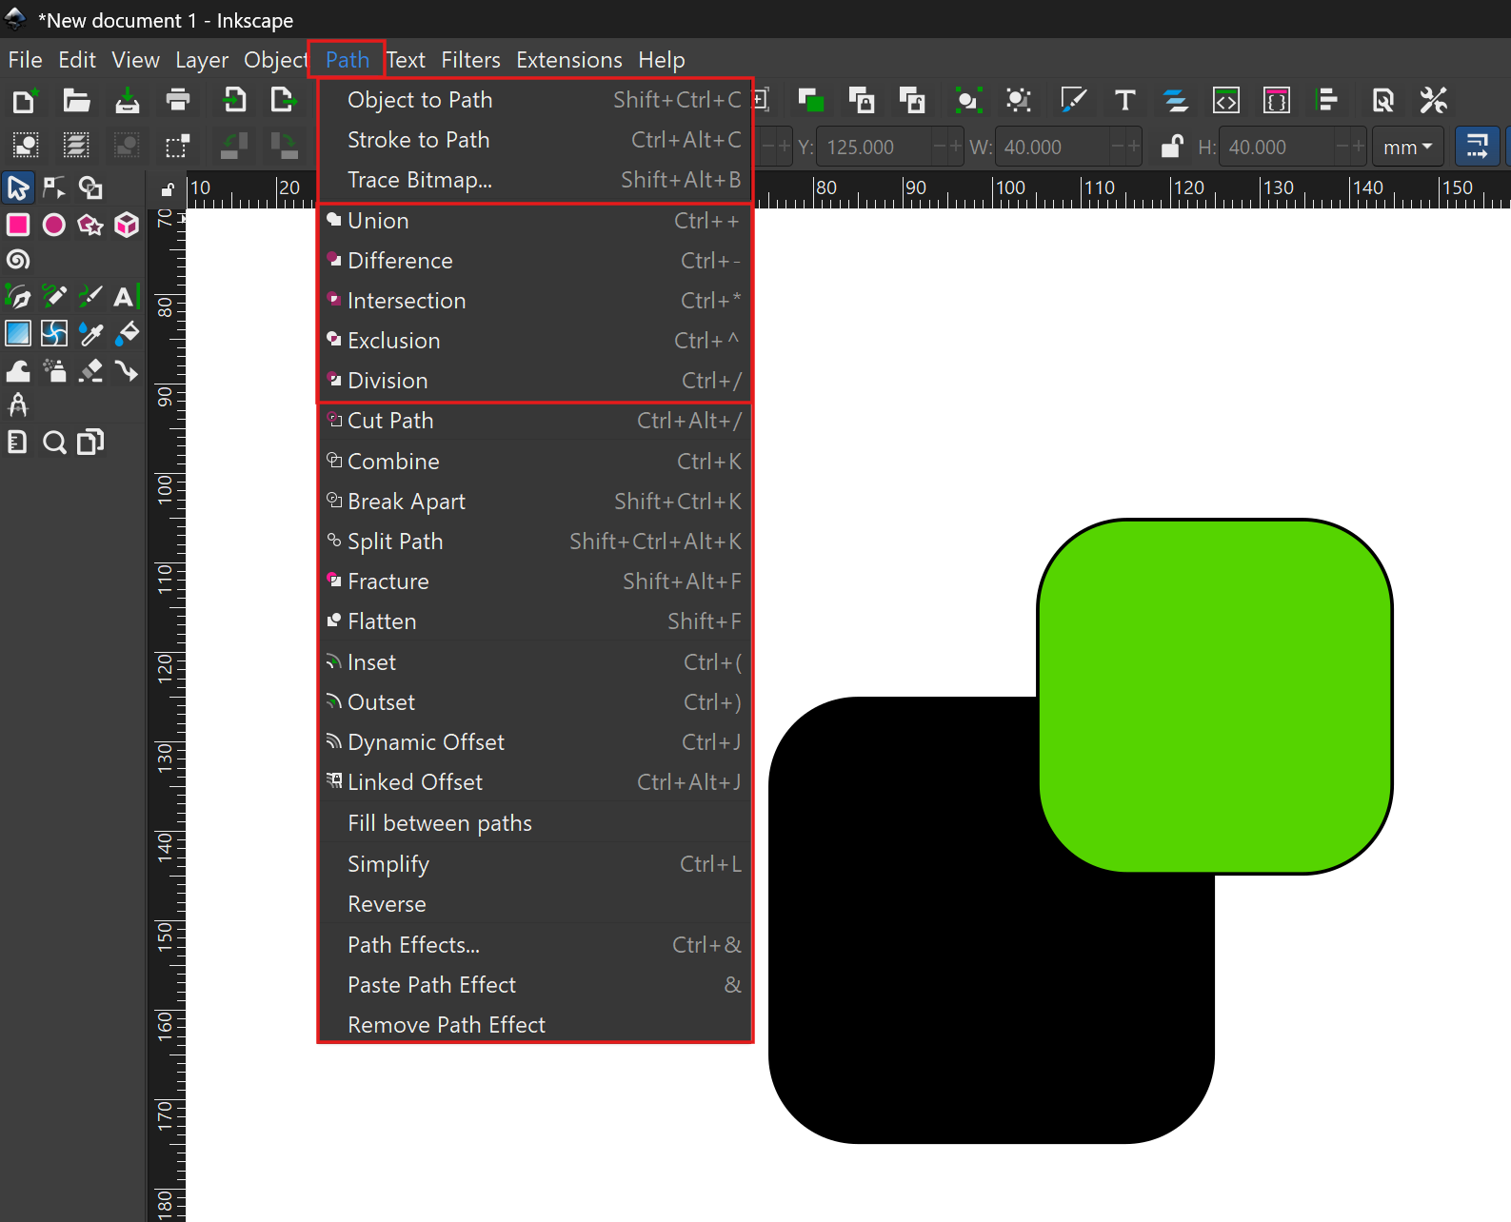Choose Simplify from the Path menu

click(x=535, y=864)
